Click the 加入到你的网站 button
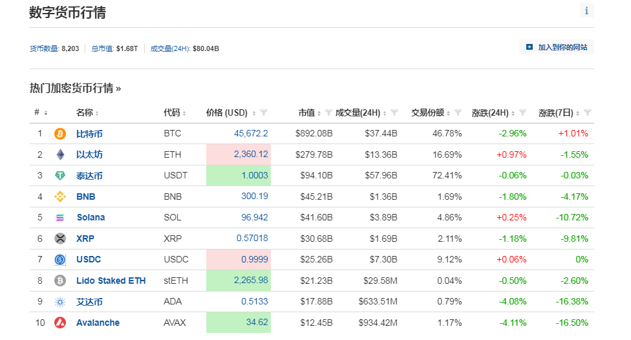Image resolution: width=631 pixels, height=340 pixels. point(557,47)
